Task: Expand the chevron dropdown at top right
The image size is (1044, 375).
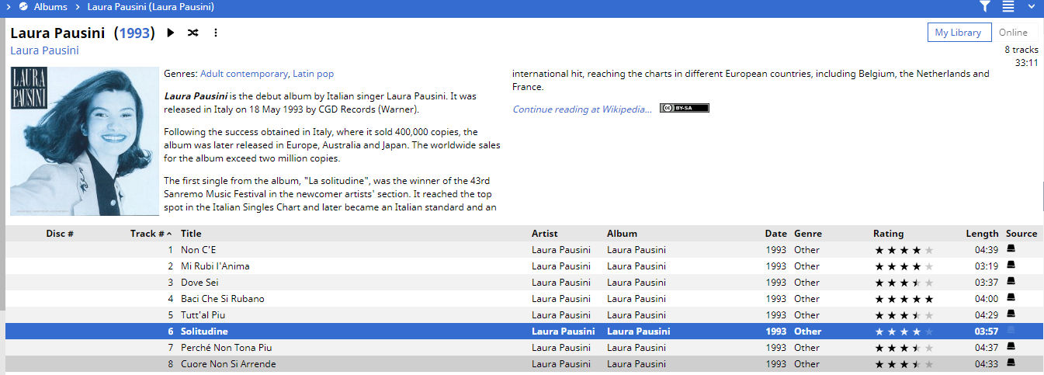Action: click(x=1032, y=7)
